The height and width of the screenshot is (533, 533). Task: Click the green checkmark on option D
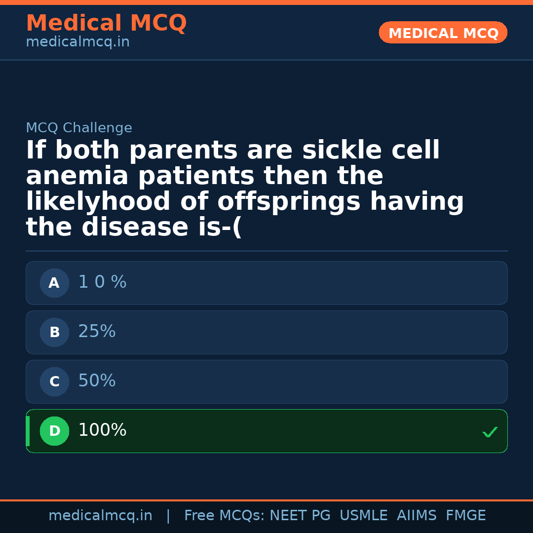pos(490,432)
